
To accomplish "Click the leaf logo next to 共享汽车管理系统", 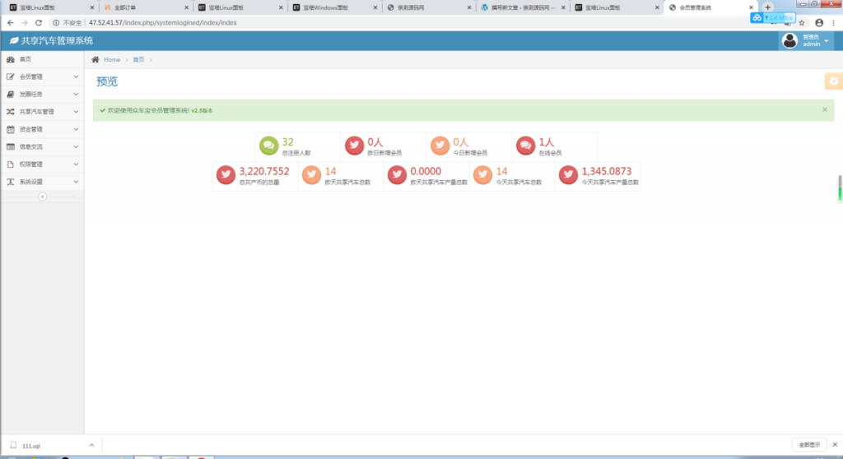I will (13, 40).
